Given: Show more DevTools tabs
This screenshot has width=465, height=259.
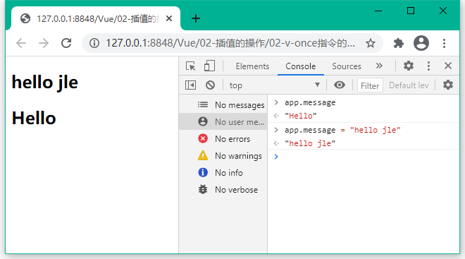Looking at the screenshot, I should (379, 66).
